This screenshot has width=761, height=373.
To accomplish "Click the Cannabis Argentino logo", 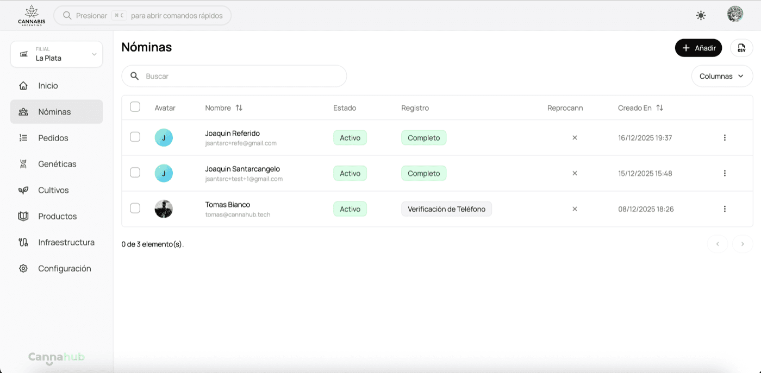I will pos(32,15).
